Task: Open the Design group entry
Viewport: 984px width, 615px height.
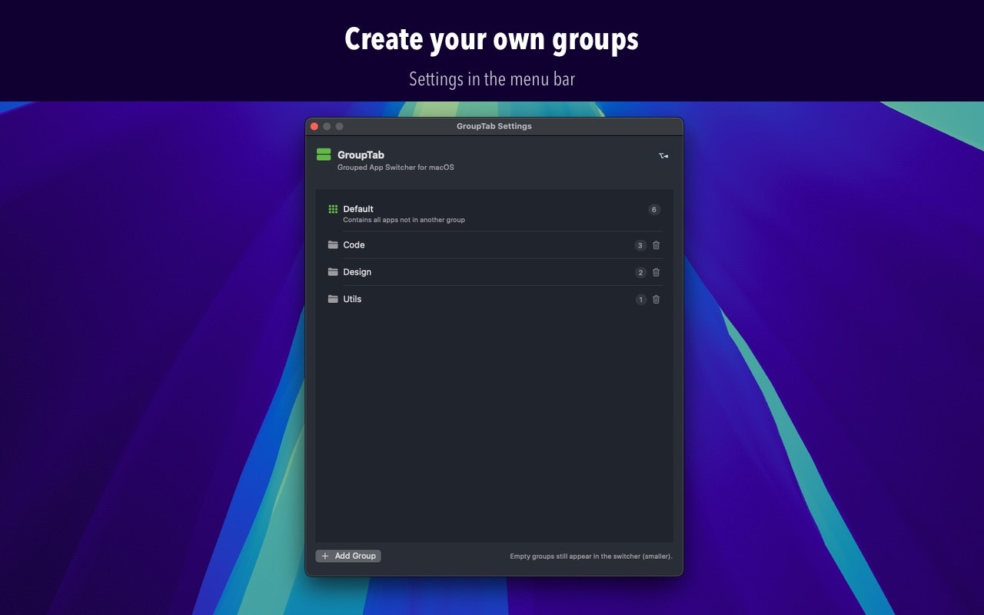Action: [x=357, y=272]
